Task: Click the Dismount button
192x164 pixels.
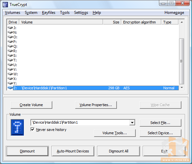Action: pyautogui.click(x=27, y=151)
